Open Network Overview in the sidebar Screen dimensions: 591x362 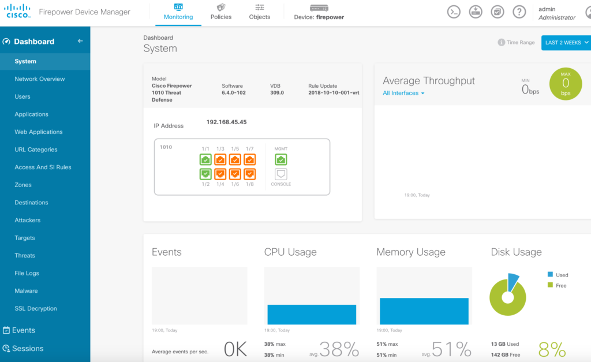(x=40, y=79)
